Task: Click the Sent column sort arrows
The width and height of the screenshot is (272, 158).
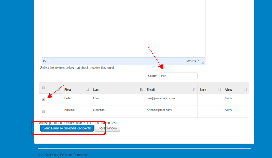Action: tap(219, 90)
